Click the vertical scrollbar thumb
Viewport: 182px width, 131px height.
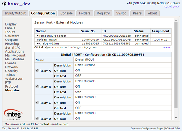[x=176, y=65]
